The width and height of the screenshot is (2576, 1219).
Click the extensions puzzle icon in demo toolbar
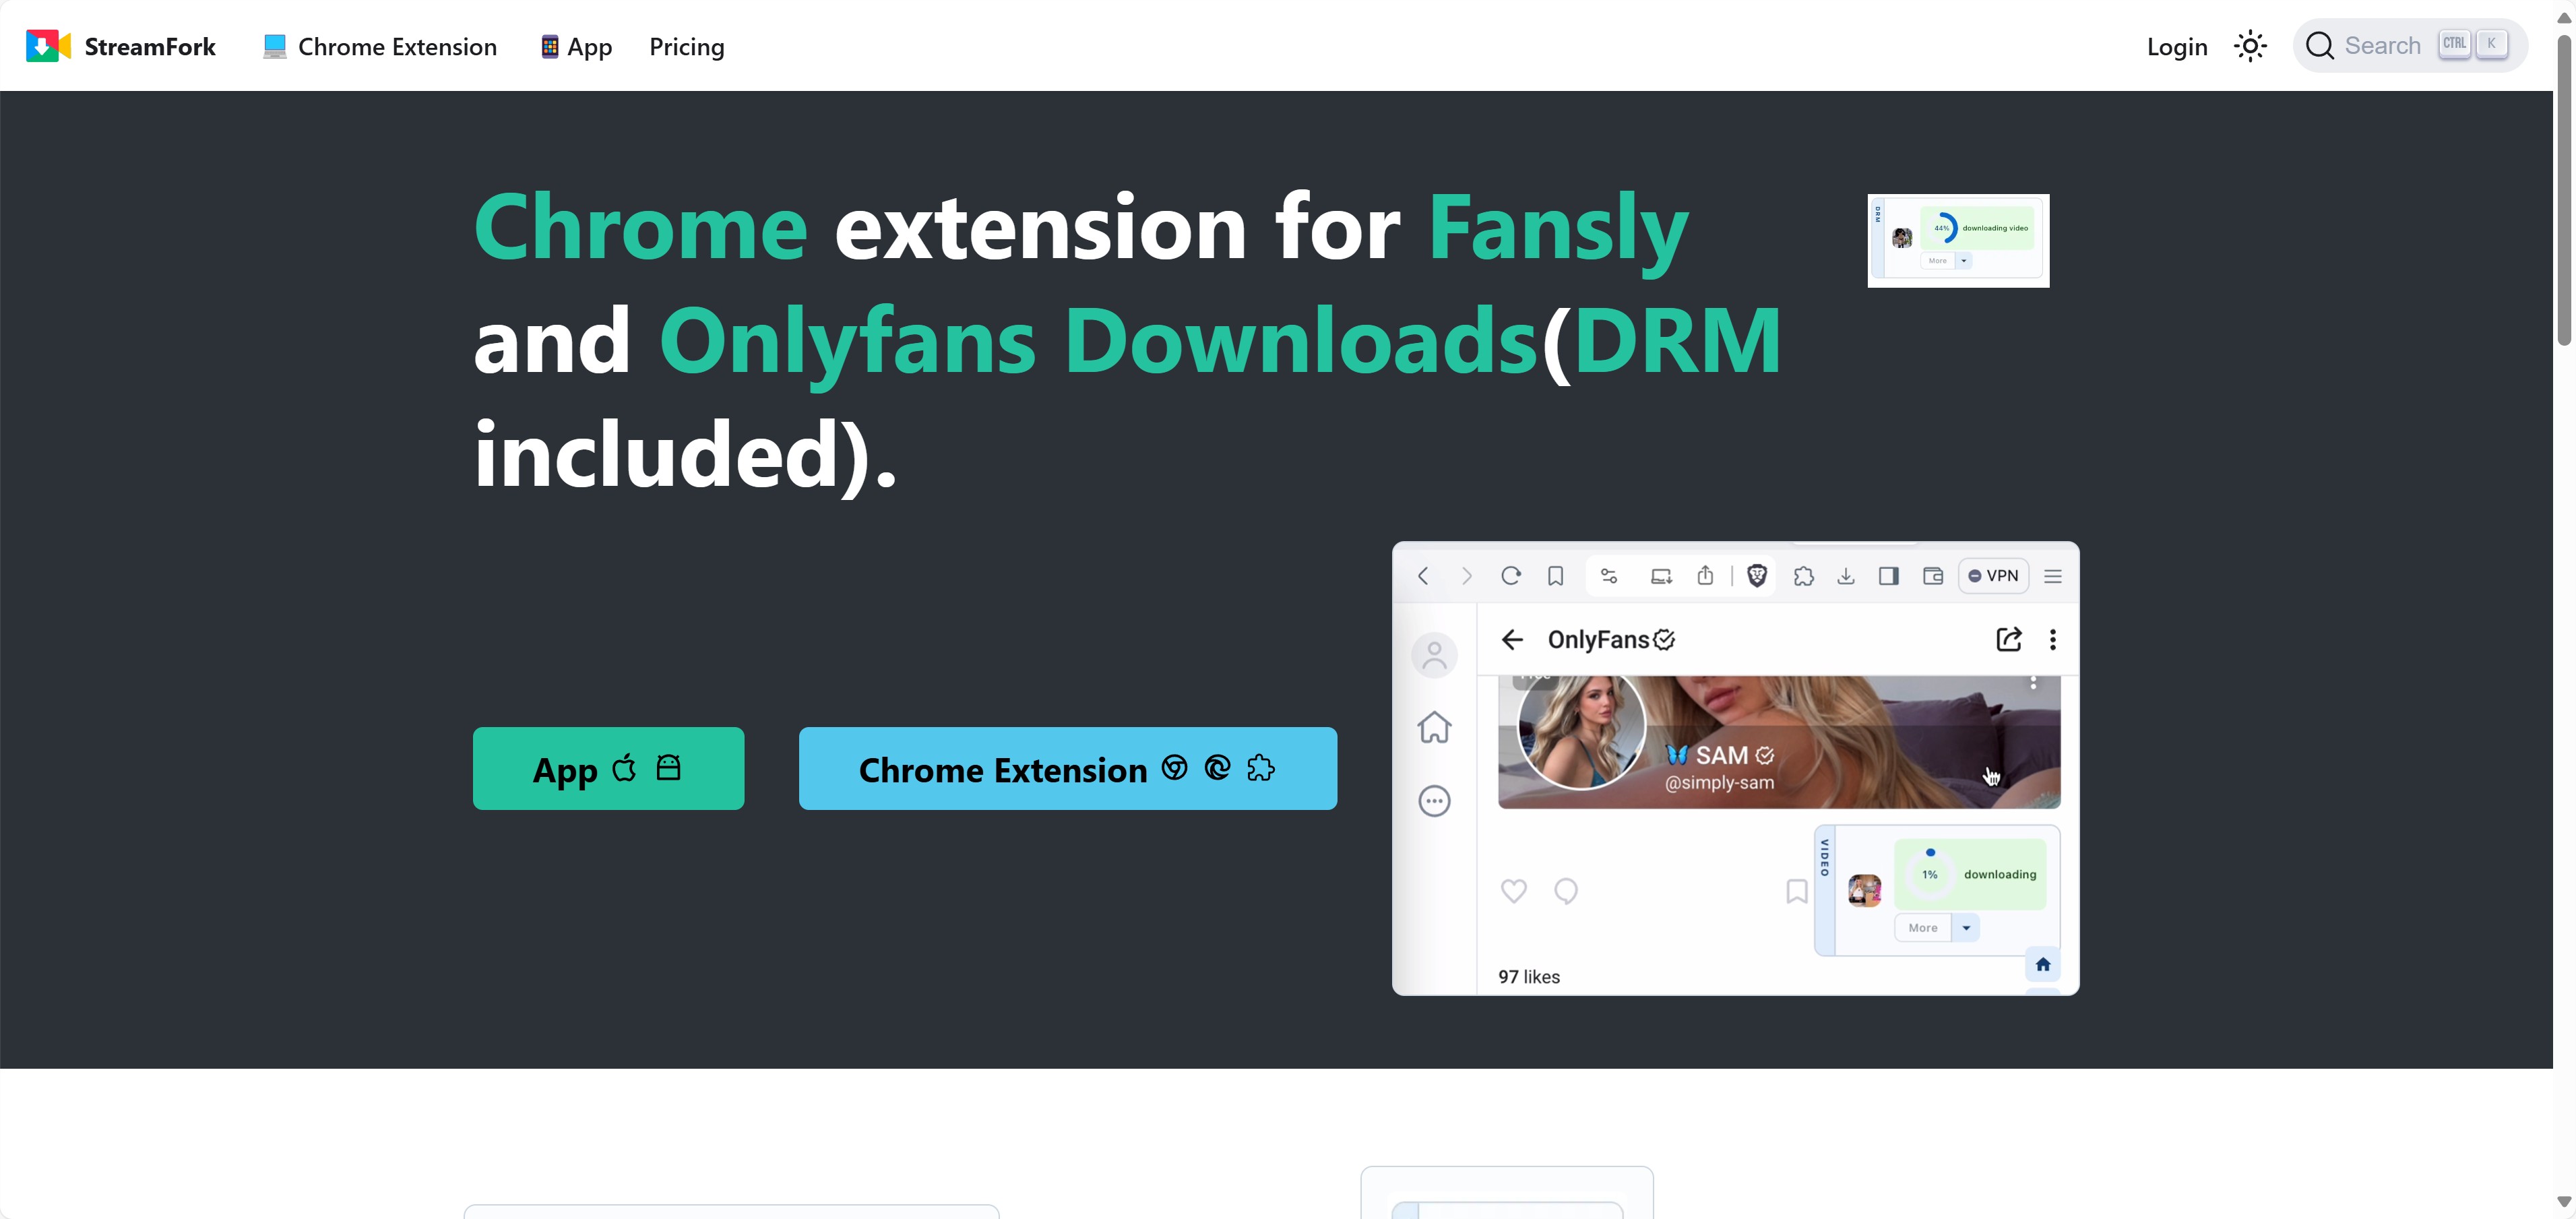pyautogui.click(x=1803, y=576)
